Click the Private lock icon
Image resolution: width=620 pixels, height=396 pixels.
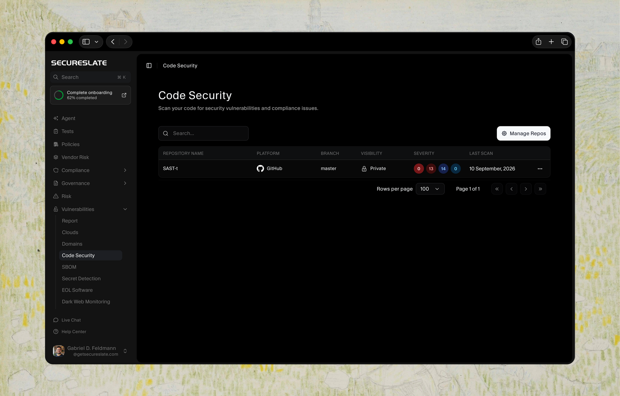point(364,168)
